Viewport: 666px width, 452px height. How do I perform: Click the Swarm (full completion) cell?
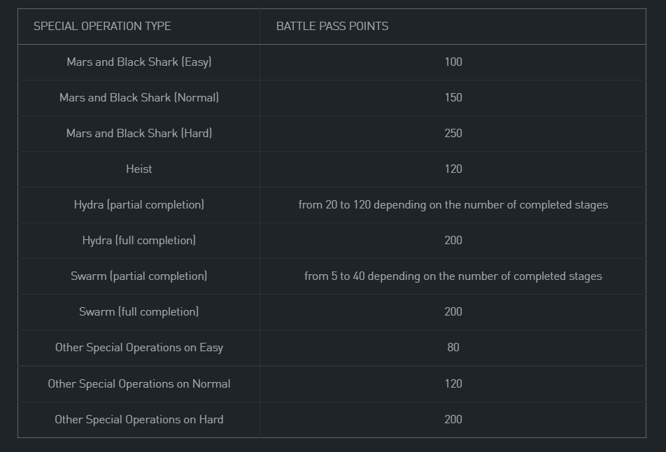[139, 311]
